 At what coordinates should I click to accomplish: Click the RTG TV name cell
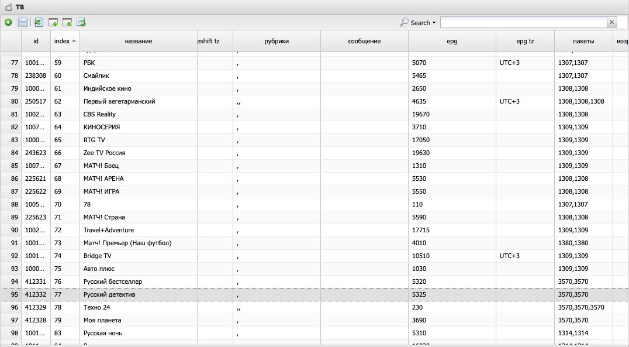click(x=139, y=140)
